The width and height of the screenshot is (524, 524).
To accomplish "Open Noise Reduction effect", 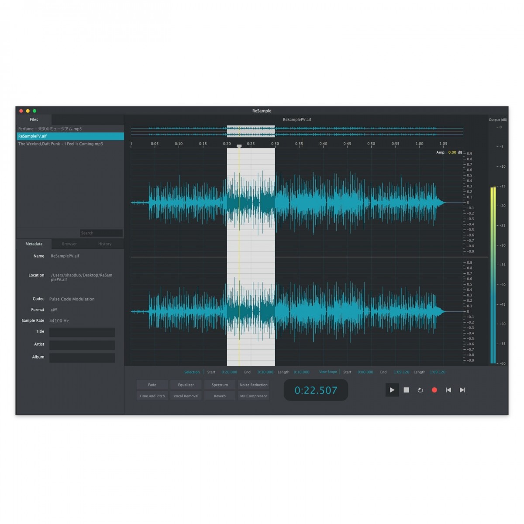I will click(x=253, y=385).
